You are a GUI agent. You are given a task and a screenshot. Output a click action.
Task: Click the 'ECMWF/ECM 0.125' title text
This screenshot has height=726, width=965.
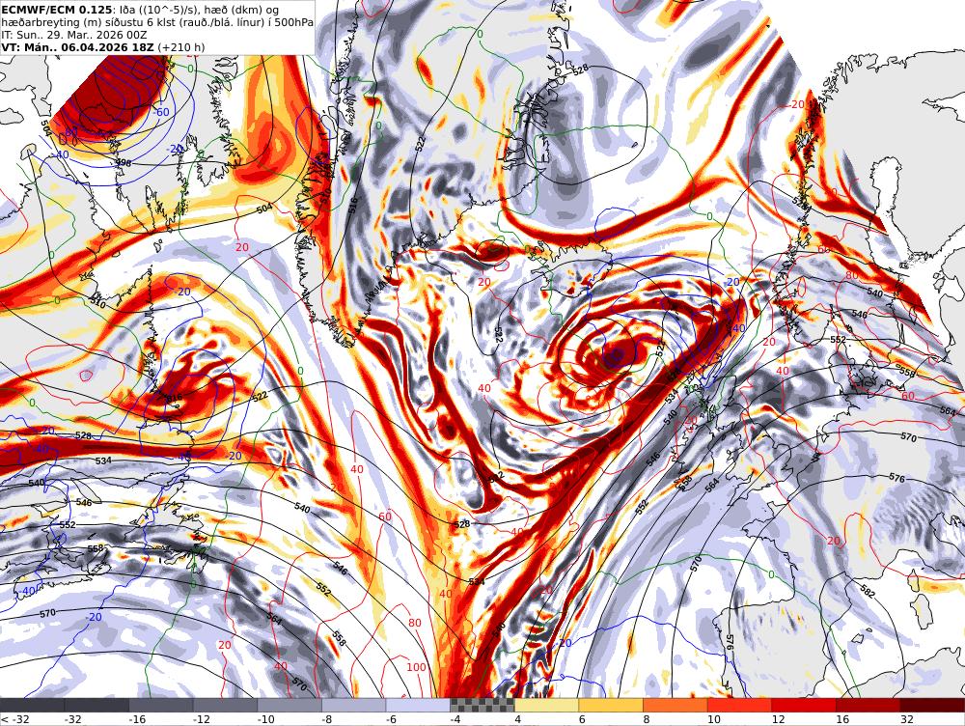pos(57,10)
